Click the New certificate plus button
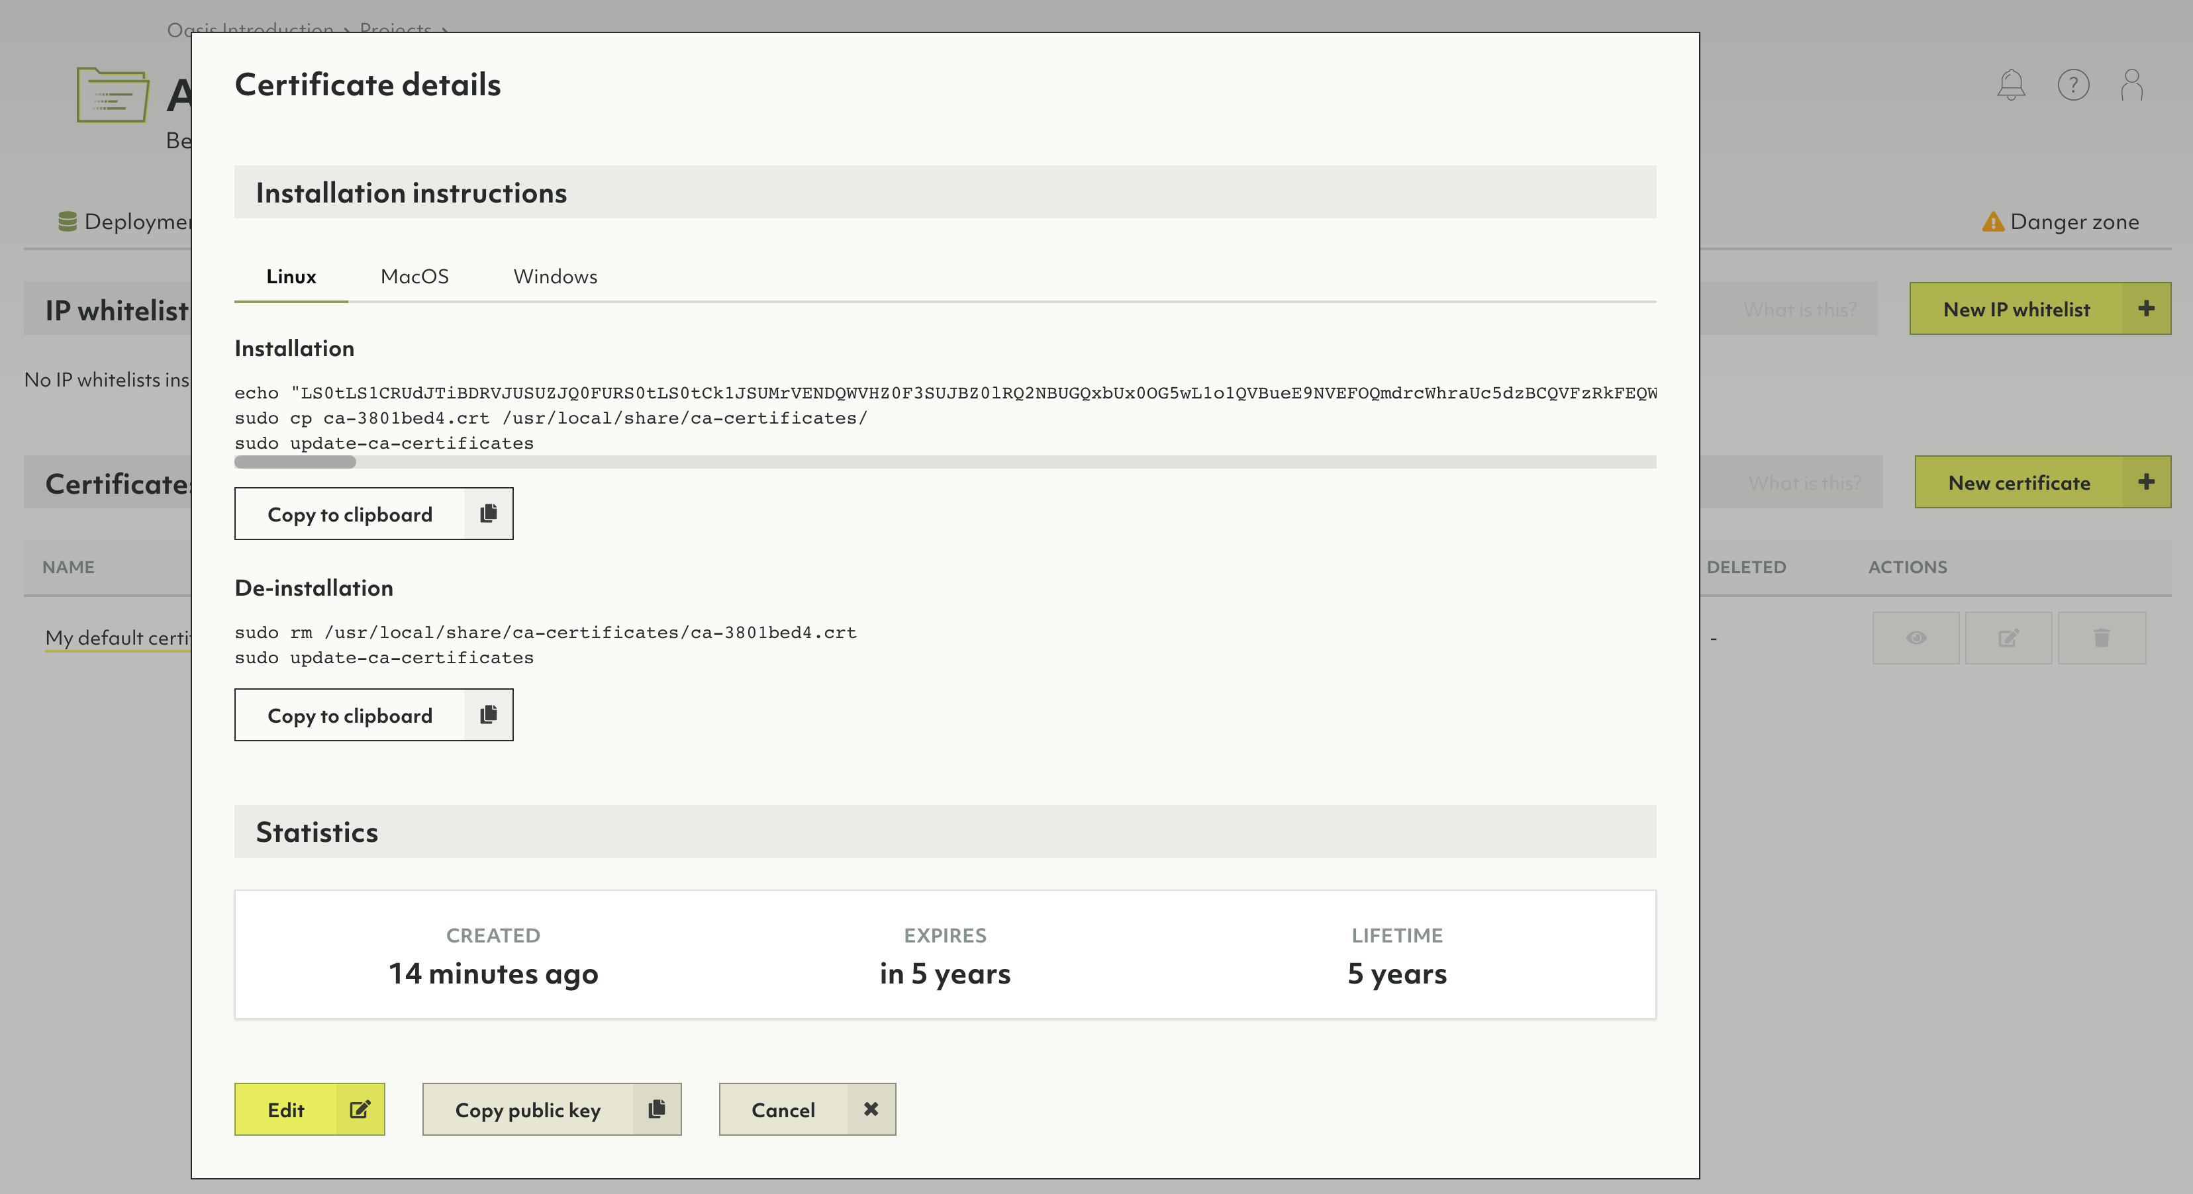The height and width of the screenshot is (1194, 2193). coord(2145,482)
